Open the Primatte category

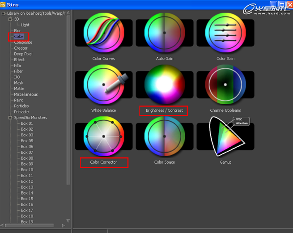coord(21,112)
